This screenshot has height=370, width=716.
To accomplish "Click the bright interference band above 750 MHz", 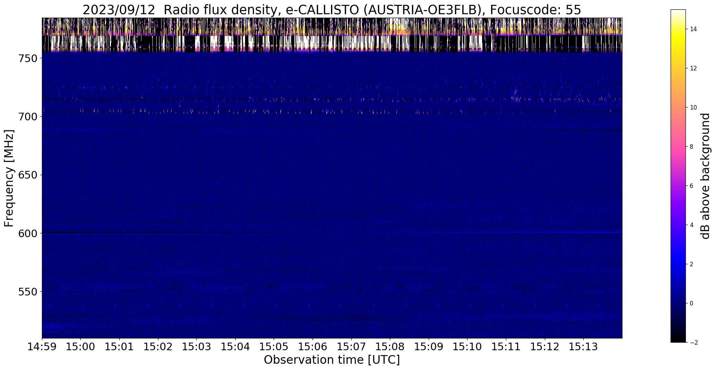I will click(332, 35).
